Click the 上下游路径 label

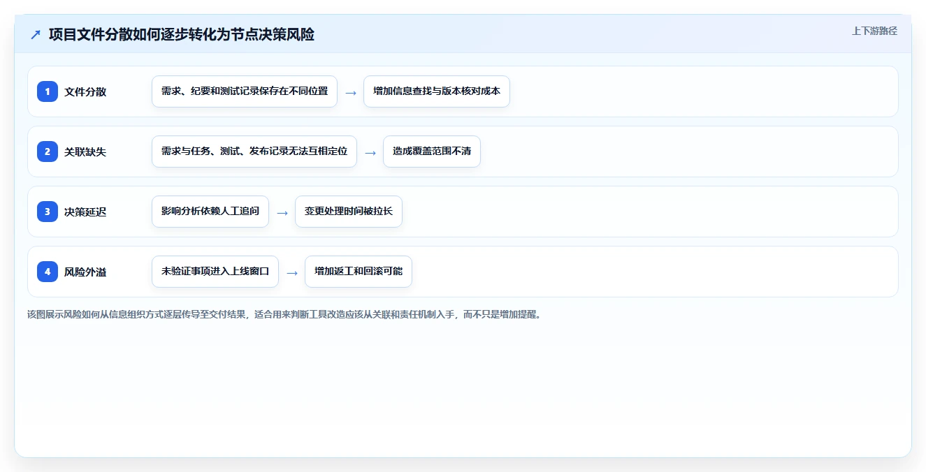874,31
